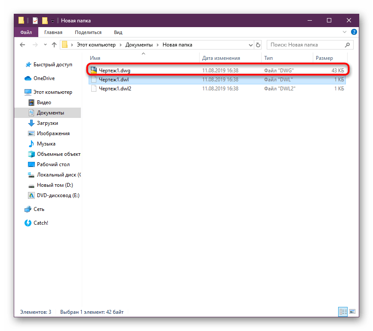Open recent locations dropdown arrow
Image resolution: width=373 pixels, height=331 pixels.
(x=46, y=45)
